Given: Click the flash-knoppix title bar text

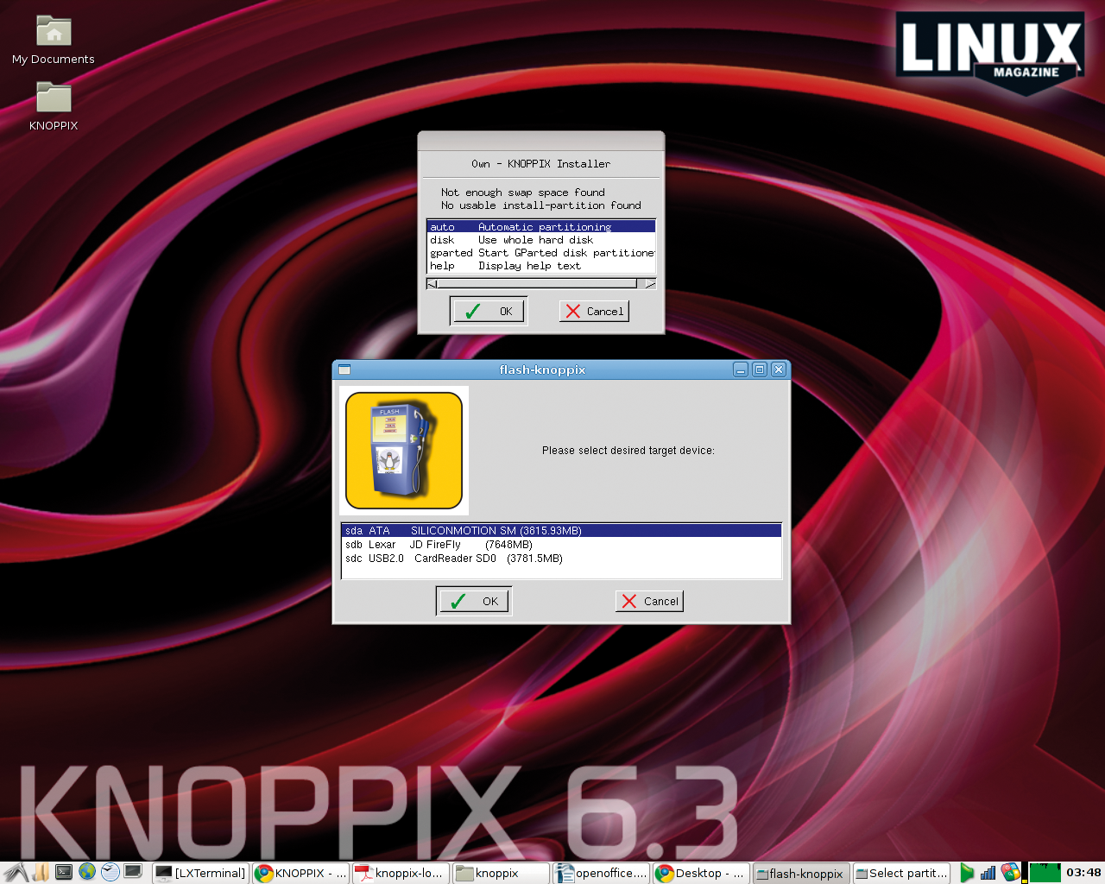Looking at the screenshot, I should 542,369.
